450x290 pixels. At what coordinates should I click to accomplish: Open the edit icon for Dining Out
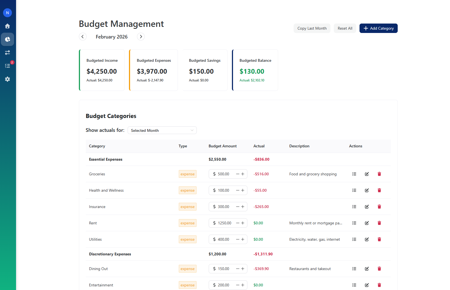click(x=367, y=269)
